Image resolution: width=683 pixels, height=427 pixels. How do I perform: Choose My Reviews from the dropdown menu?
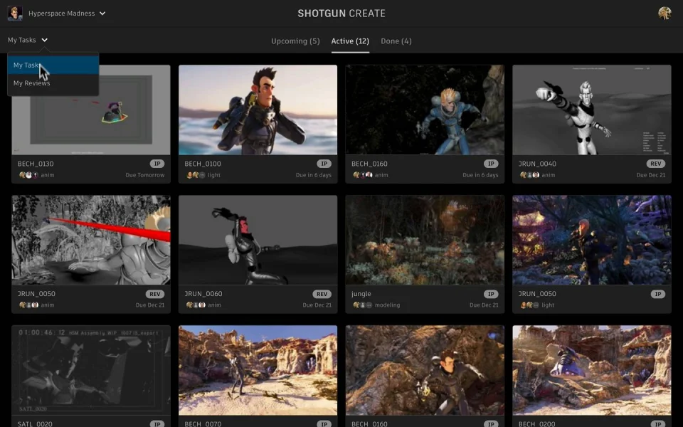53,83
